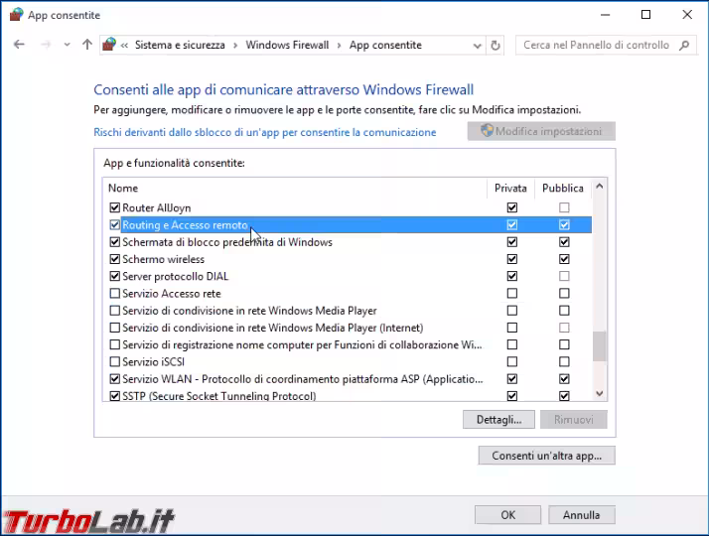This screenshot has height=536, width=709.
Task: Click the Control Panel icon in address bar
Action: pyautogui.click(x=109, y=45)
